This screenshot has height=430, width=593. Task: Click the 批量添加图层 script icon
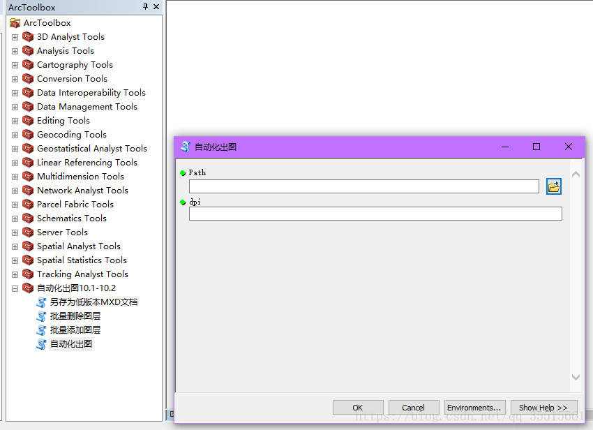[x=41, y=330]
